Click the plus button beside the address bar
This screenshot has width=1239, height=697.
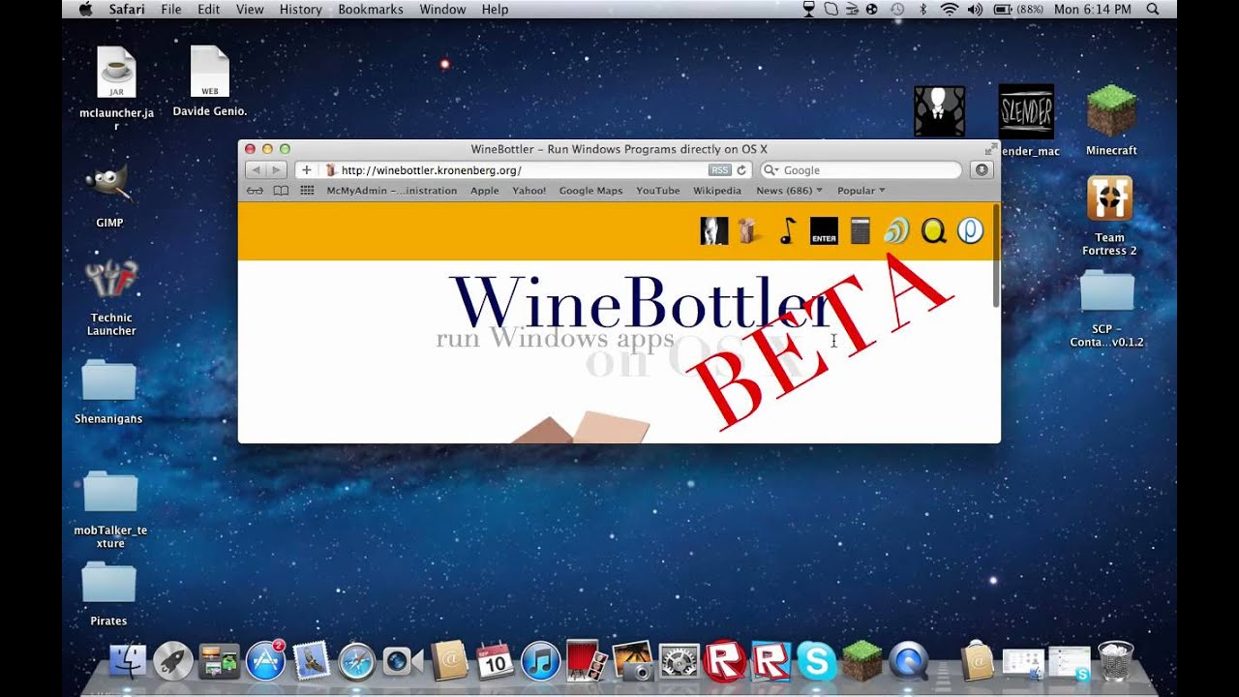307,170
